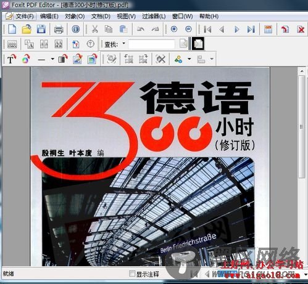Image resolution: width=308 pixels, height=284 pixels.
Task: Undo the last action arrow icon
Action: pos(141,29)
